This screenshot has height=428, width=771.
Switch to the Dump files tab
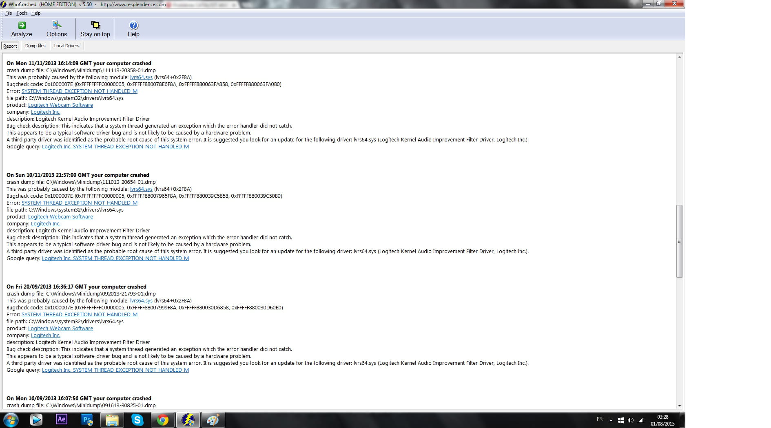click(35, 46)
